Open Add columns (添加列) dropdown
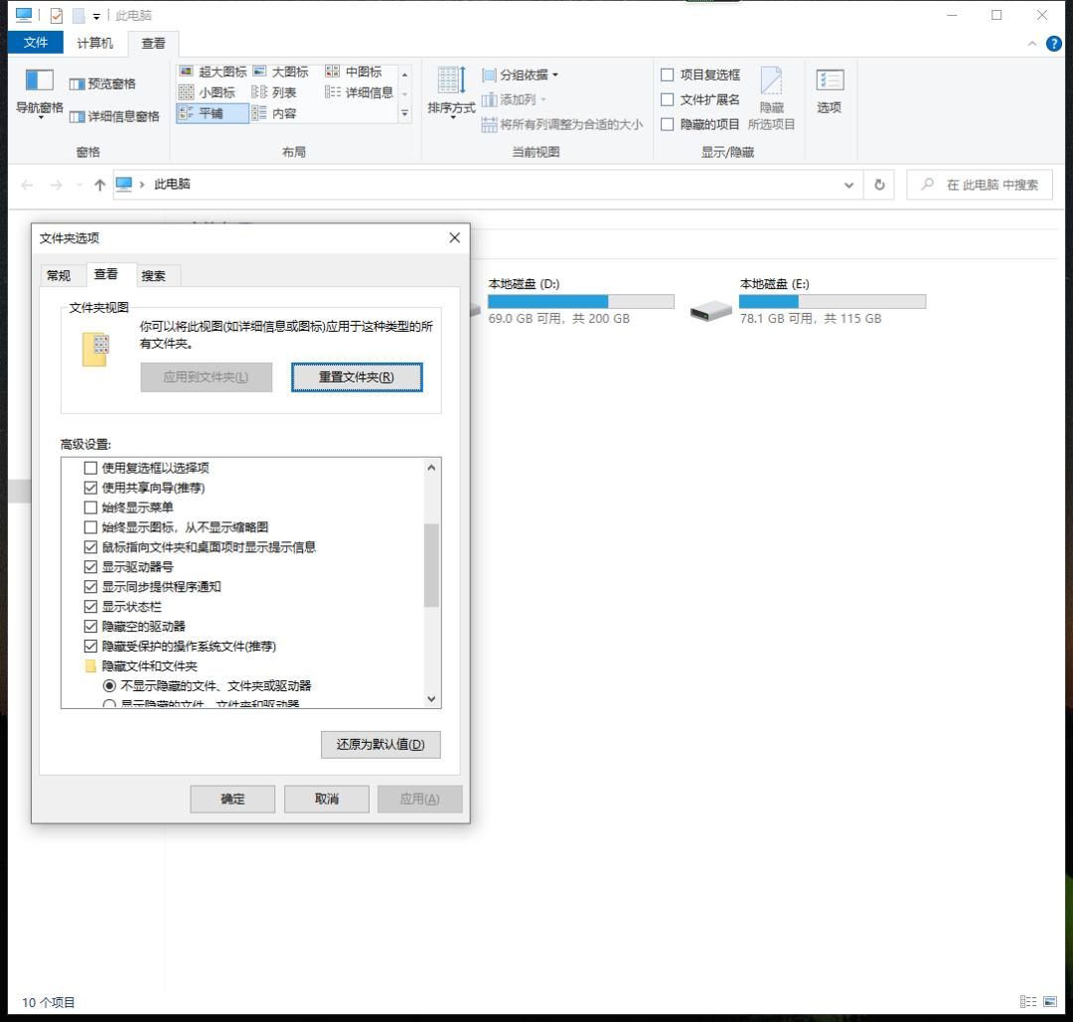The image size is (1073, 1022). click(514, 100)
